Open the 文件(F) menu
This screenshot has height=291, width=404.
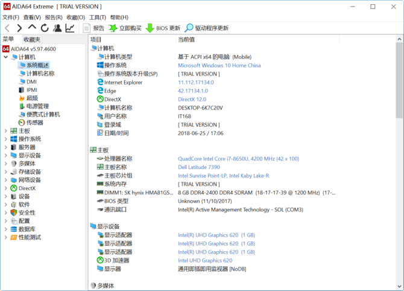click(11, 18)
